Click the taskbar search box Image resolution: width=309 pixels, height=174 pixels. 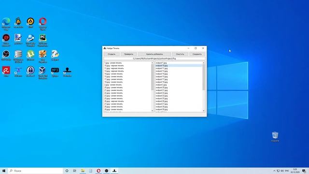coord(35,171)
